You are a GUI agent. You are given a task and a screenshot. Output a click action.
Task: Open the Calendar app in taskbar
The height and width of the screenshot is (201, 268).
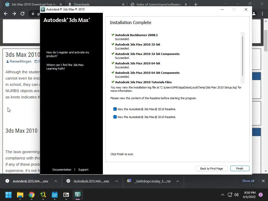point(55,195)
